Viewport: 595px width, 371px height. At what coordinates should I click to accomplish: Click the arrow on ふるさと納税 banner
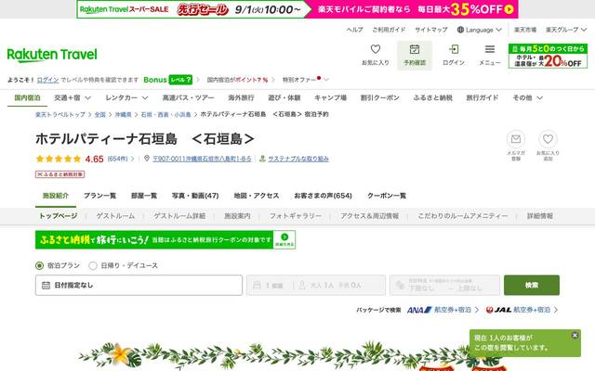click(x=284, y=237)
